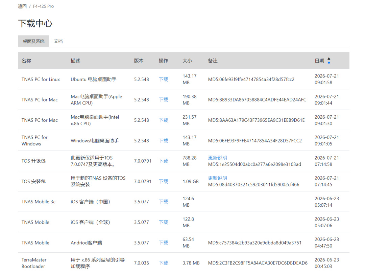Image resolution: width=365 pixels, height=275 pixels.
Task: Download TerraMaster Bootloader
Action: coord(164,263)
